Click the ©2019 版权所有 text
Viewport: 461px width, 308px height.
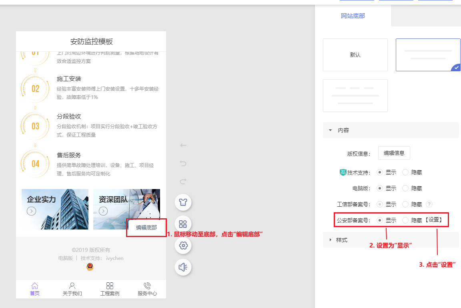click(x=91, y=250)
